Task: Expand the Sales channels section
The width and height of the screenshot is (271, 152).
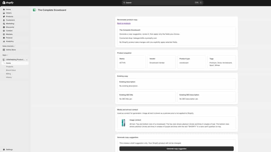Action: pyautogui.click(x=9, y=46)
